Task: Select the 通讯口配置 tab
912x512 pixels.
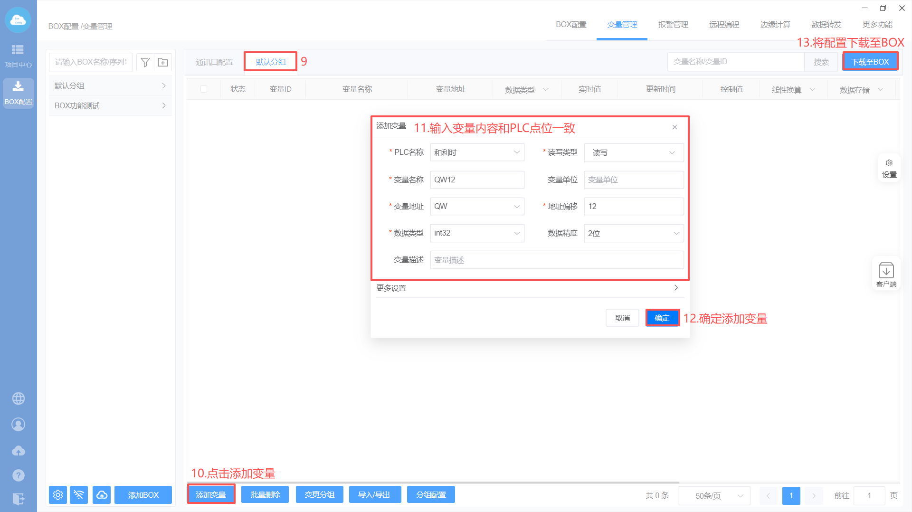Action: point(214,62)
